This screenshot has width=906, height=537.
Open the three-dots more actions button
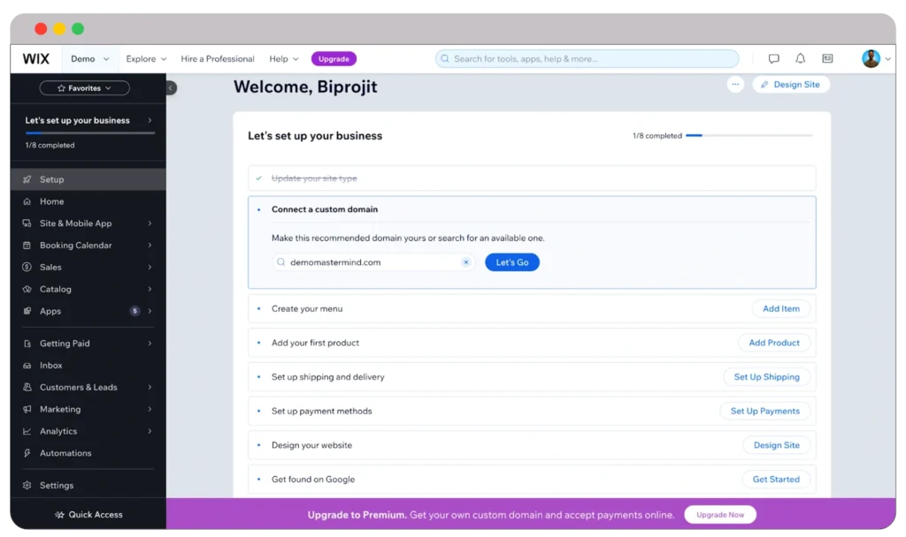pyautogui.click(x=735, y=85)
